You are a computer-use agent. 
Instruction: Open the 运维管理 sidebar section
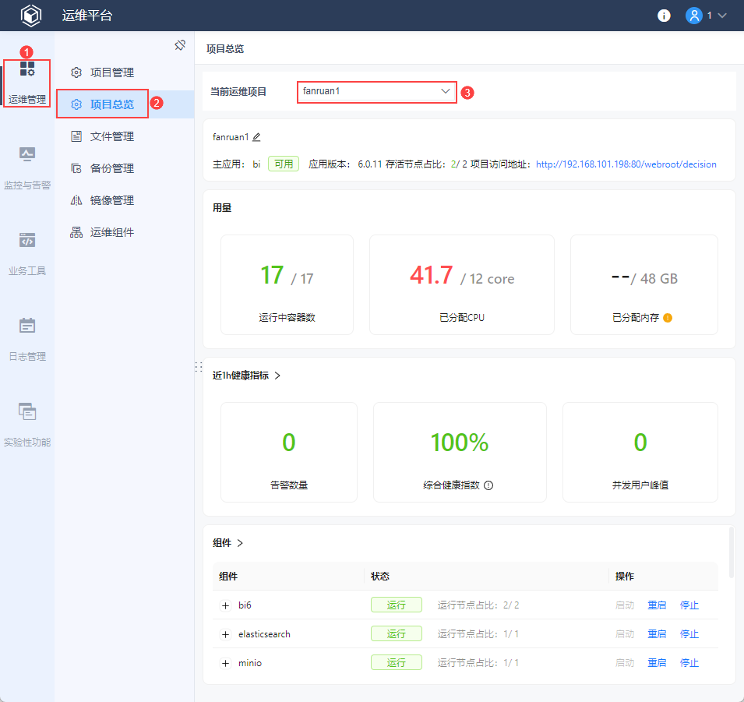click(x=27, y=83)
